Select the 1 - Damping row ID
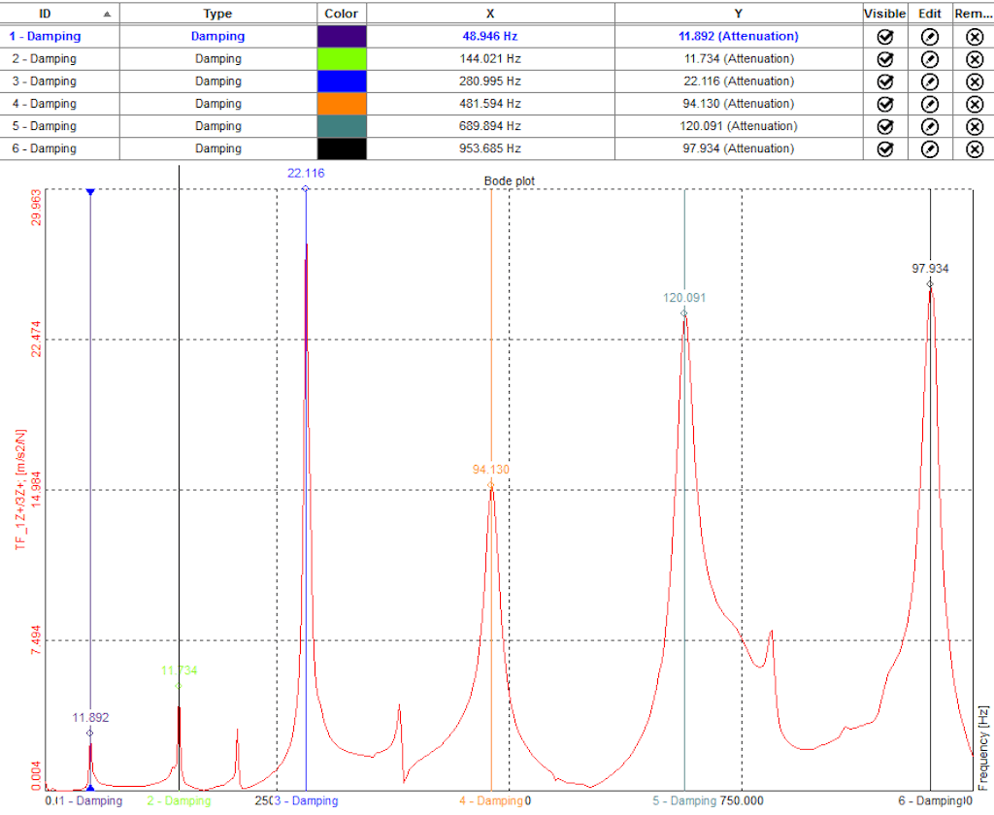Image resolution: width=994 pixels, height=815 pixels. [x=45, y=36]
